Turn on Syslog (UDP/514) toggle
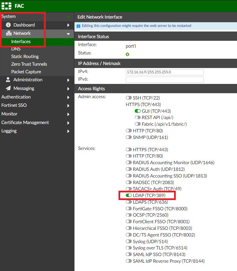 point(129,241)
